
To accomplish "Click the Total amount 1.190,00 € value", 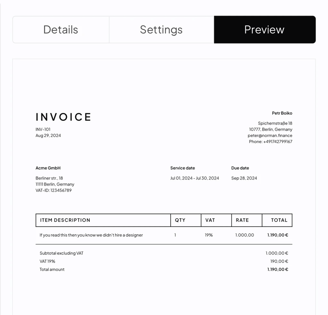I will [277, 270].
